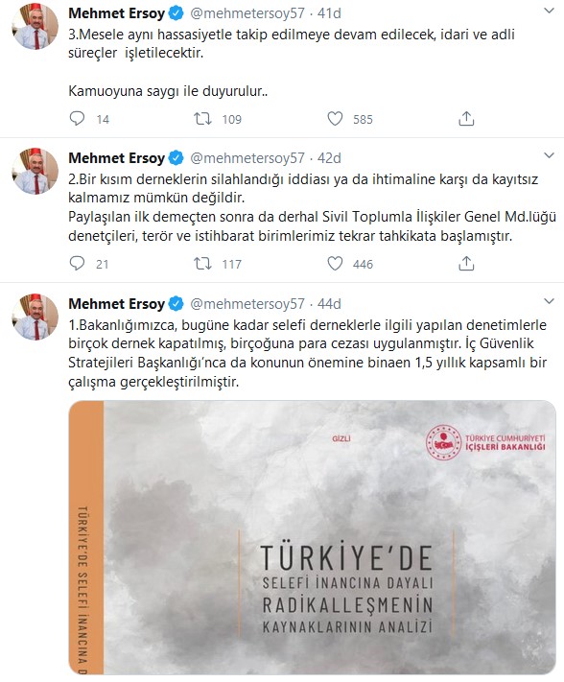This screenshot has width=564, height=682.
Task: Like the tweet with 446 likes
Action: (335, 263)
